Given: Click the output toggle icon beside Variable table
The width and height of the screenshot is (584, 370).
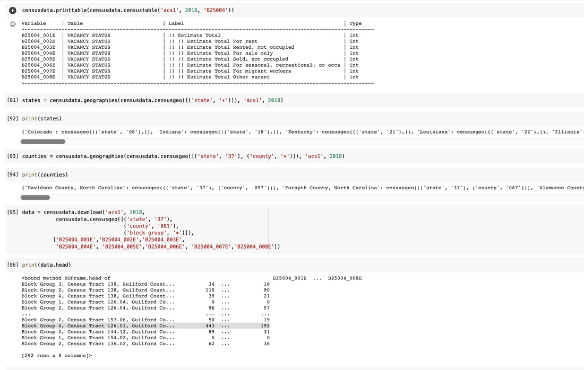Looking at the screenshot, I should (x=13, y=24).
